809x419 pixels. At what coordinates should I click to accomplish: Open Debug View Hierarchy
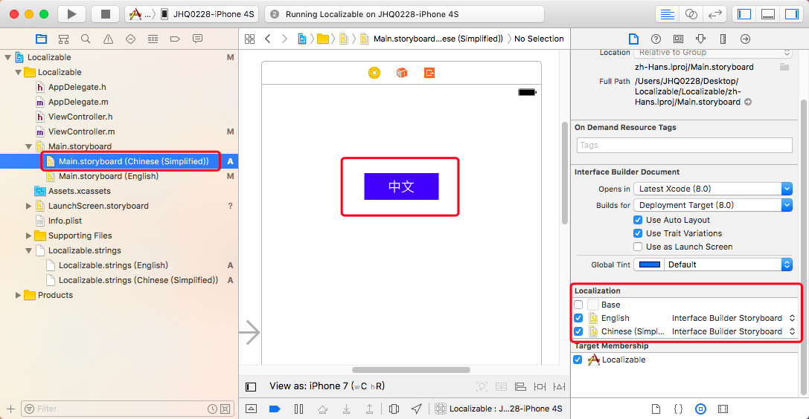tap(394, 409)
